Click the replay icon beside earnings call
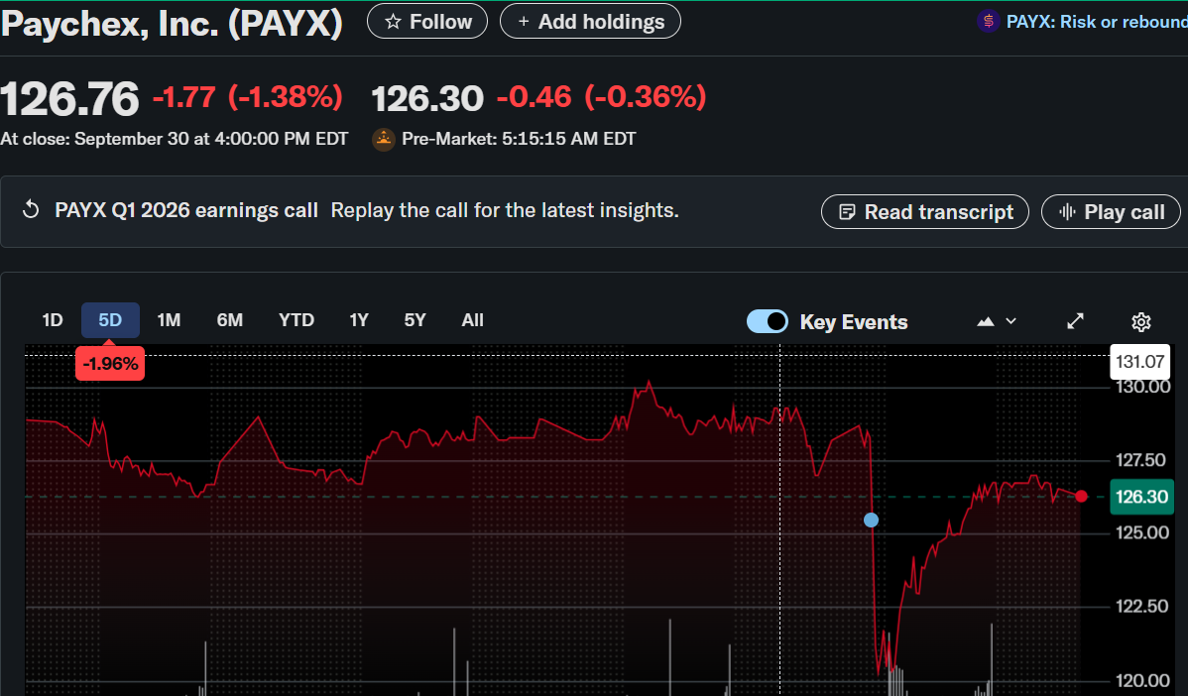Screen dimensions: 1188x696 (x=31, y=210)
